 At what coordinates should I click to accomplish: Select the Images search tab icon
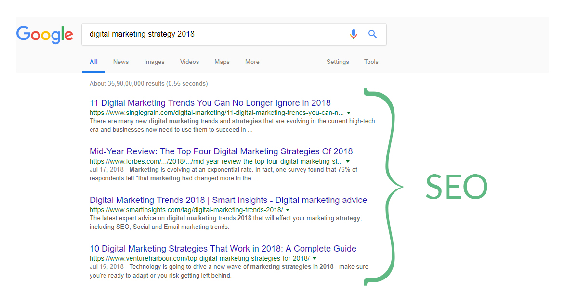point(154,62)
